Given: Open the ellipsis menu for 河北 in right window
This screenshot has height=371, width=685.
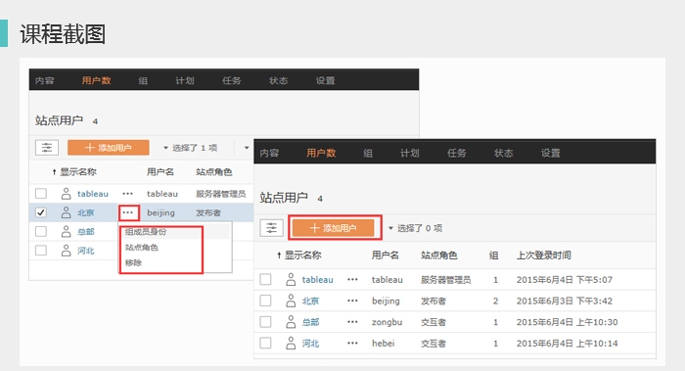Looking at the screenshot, I should 352,343.
